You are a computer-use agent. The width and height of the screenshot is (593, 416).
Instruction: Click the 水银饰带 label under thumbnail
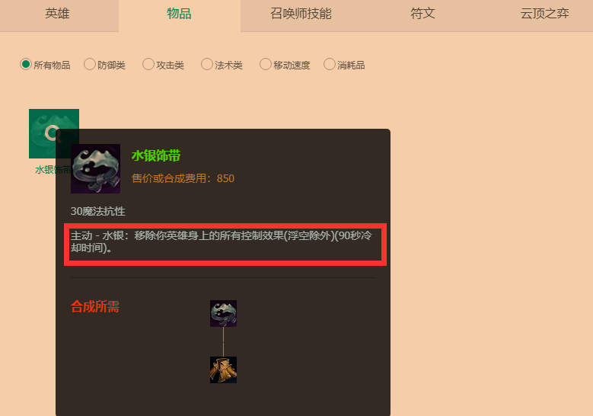pos(53,170)
